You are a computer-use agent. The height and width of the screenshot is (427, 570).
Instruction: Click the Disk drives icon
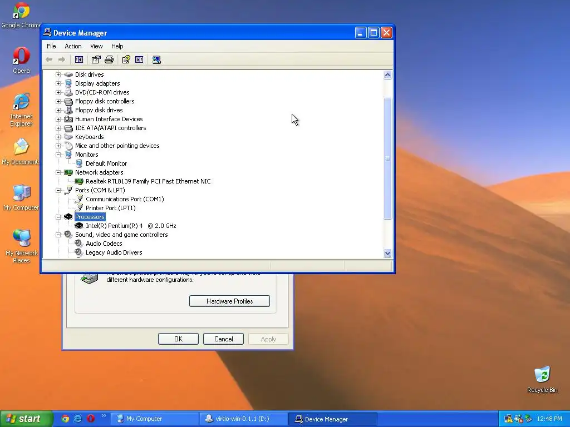coord(68,75)
